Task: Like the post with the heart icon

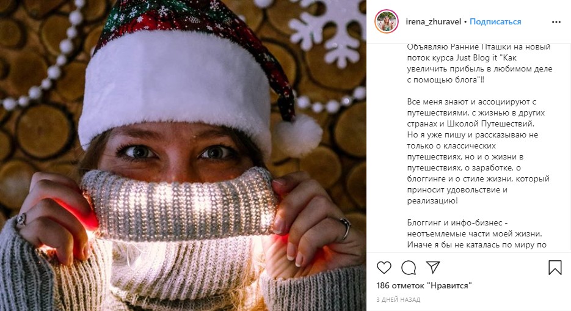Action: (384, 268)
